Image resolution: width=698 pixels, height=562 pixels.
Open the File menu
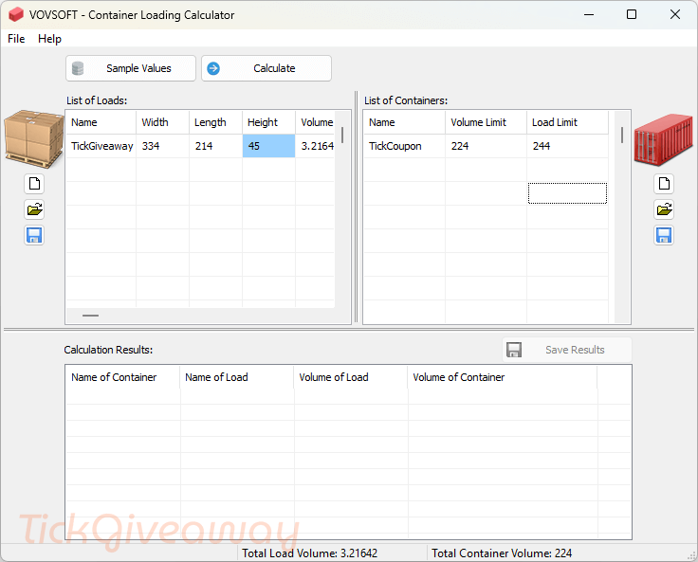[16, 39]
